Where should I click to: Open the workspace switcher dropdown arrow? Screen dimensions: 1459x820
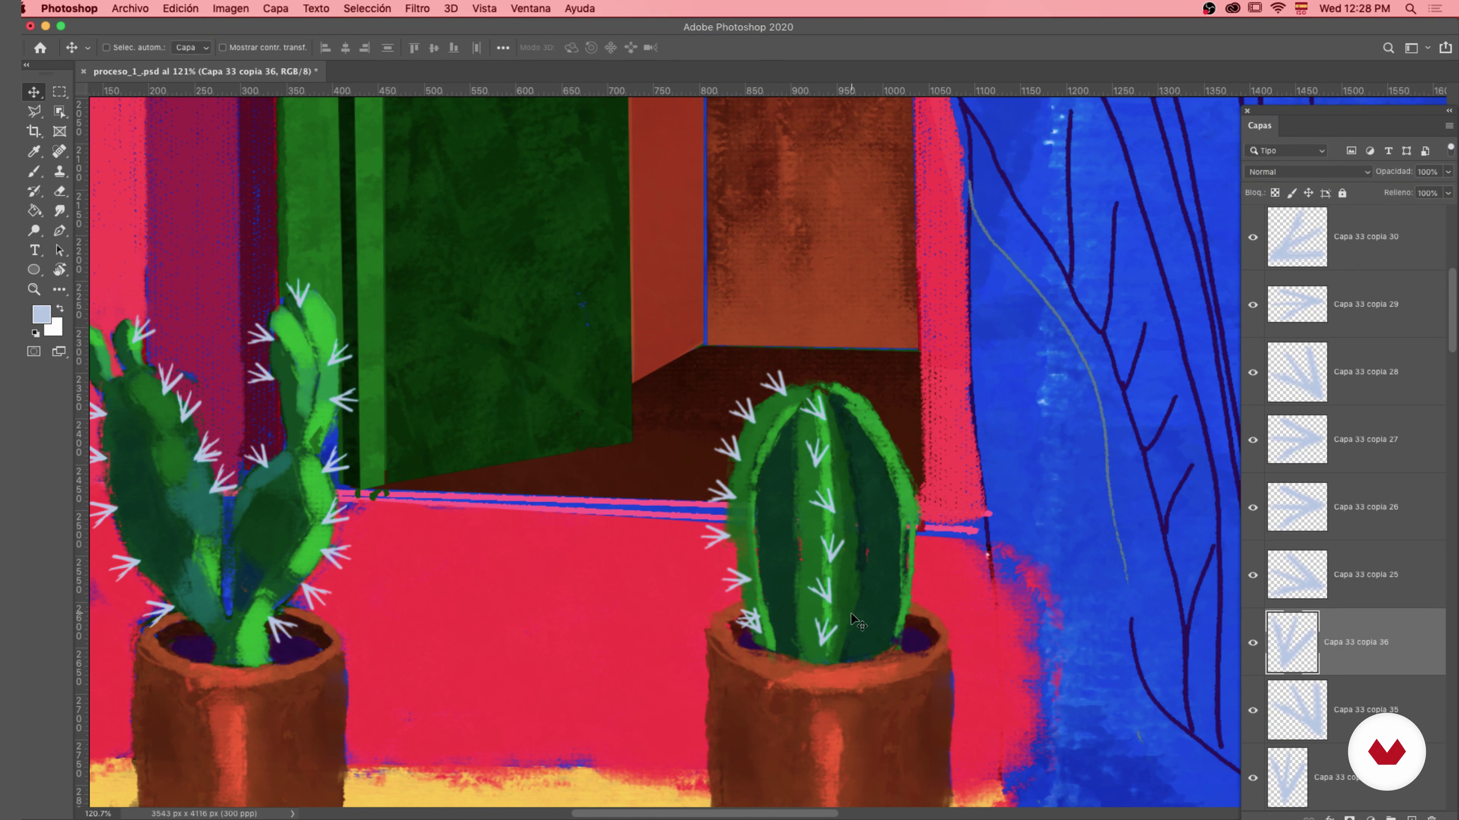point(1428,48)
